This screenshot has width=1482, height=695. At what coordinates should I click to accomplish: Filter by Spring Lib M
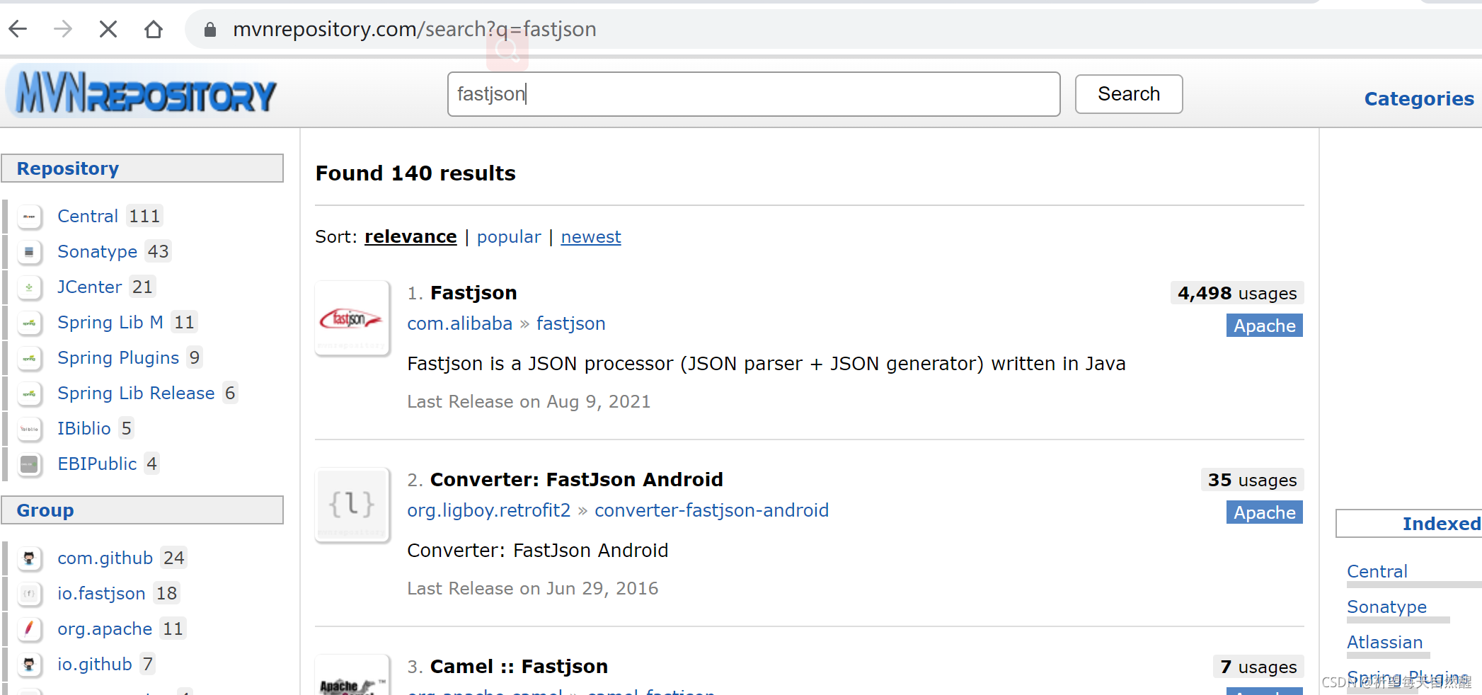click(110, 322)
